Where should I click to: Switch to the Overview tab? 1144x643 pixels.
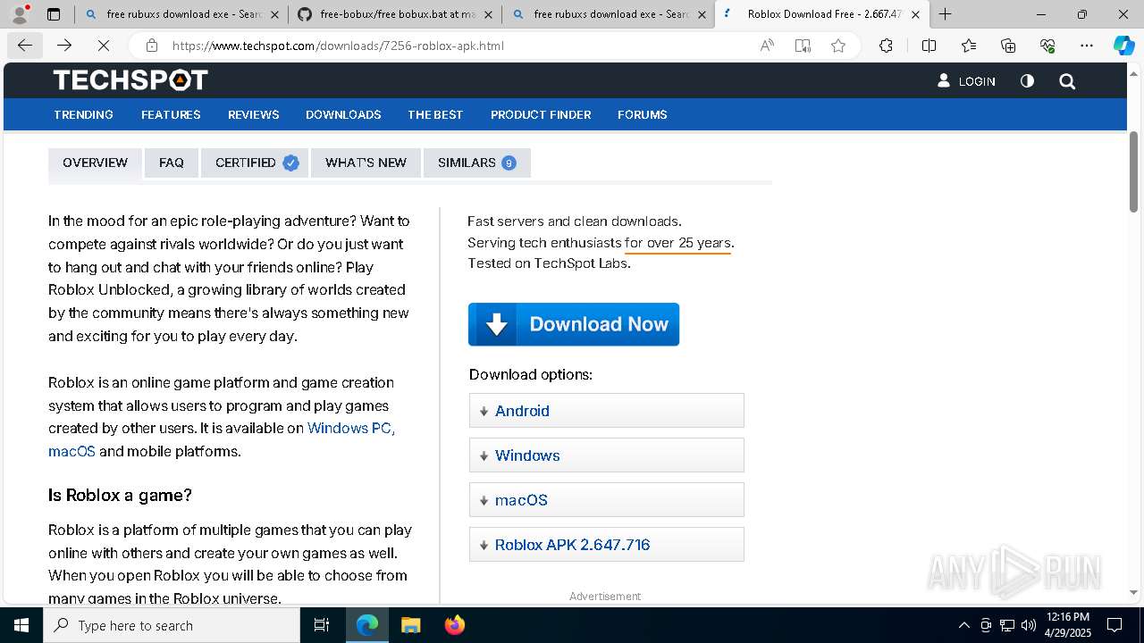pos(95,163)
